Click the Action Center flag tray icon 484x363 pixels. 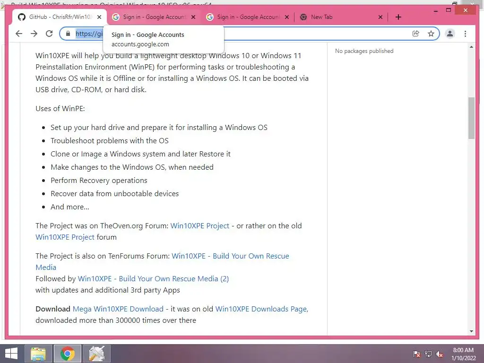(416, 354)
